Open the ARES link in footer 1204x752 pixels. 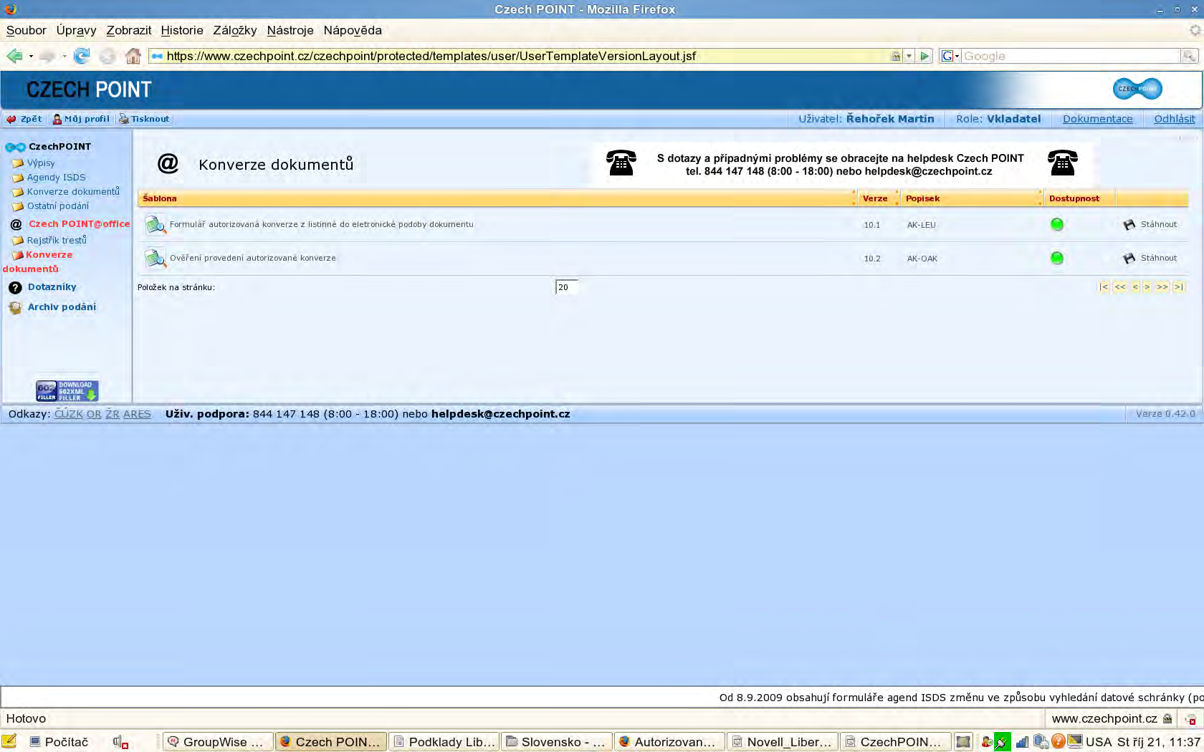137,414
